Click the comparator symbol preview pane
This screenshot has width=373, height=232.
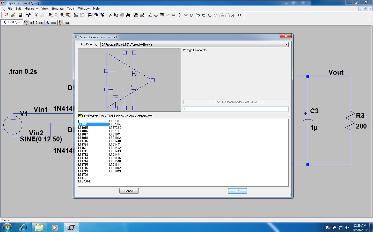pos(129,80)
